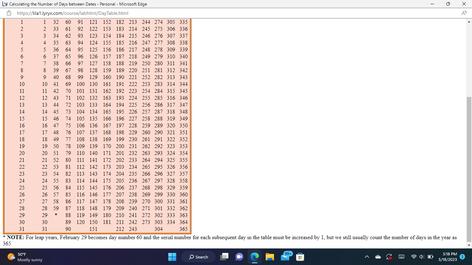The image size is (472, 265).
Task: Click the vertical scrollbar thumb
Action: coord(469,169)
